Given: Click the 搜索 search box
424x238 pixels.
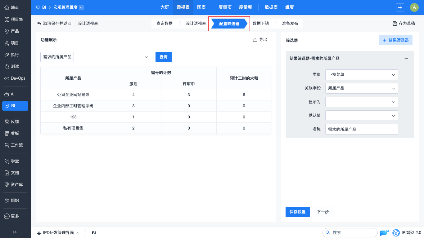Looking at the screenshot, I should click(350, 233).
